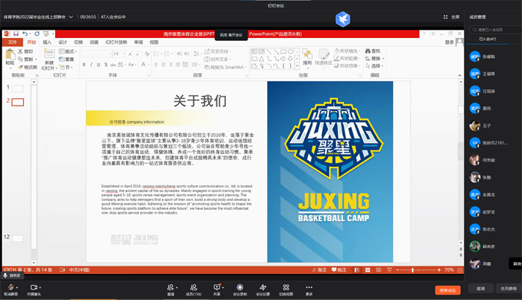
Task: Click the Undo arrow in quick access toolbar
Action: (x=25, y=34)
